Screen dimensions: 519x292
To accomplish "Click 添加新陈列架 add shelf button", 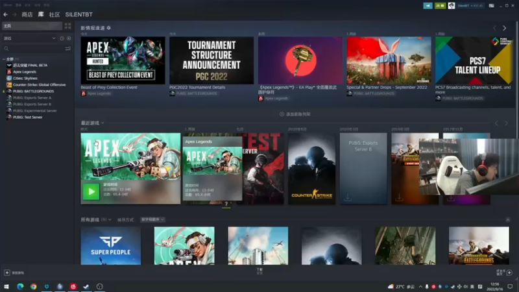I will tap(295, 114).
